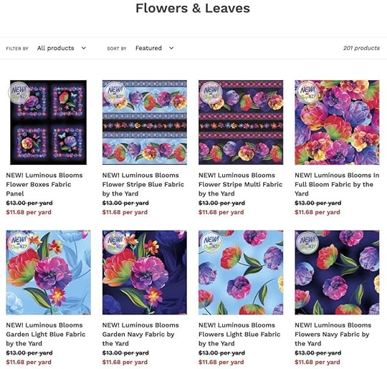Image resolution: width=387 pixels, height=369 pixels.
Task: Select the Garden Navy fabric image
Action: (145, 272)
